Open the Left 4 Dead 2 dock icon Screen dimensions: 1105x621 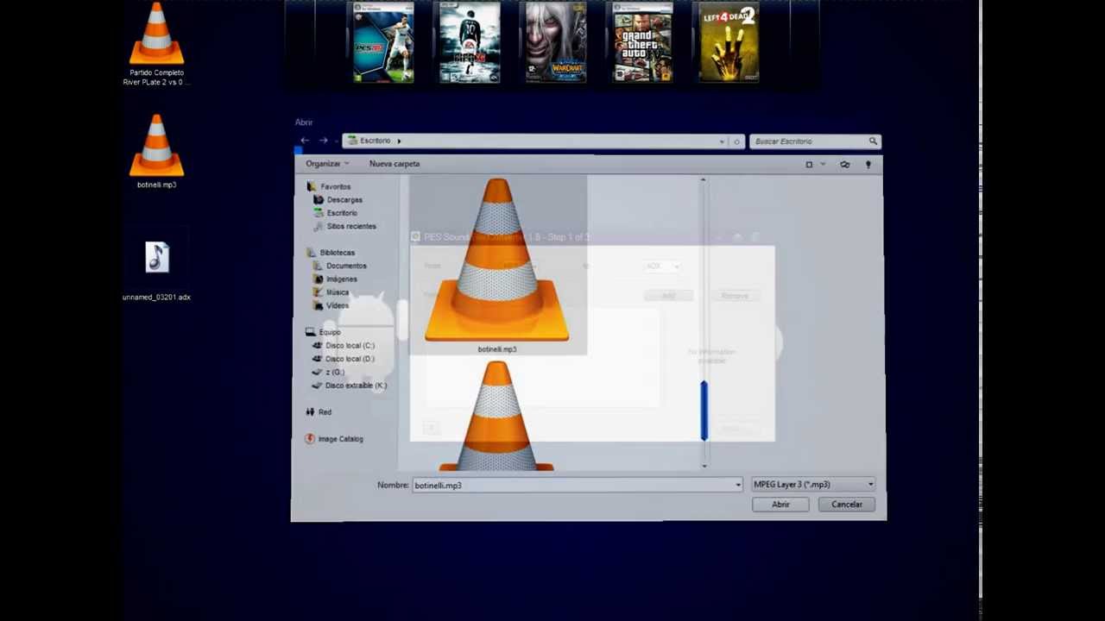729,43
